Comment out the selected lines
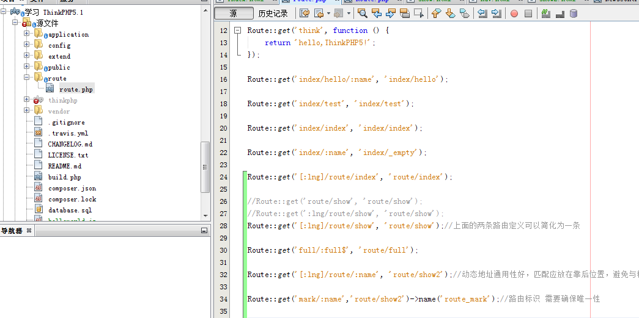 [x=546, y=13]
